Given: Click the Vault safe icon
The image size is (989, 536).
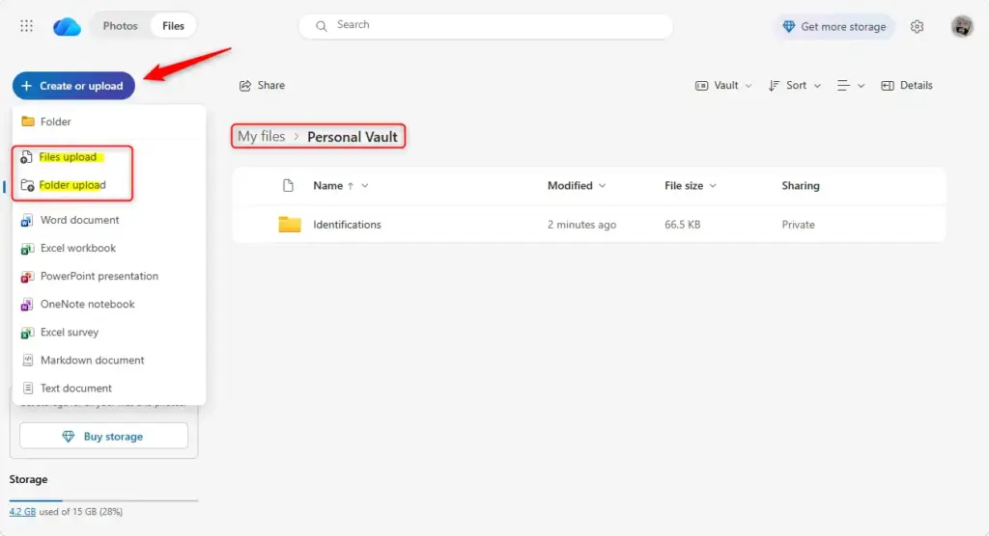Looking at the screenshot, I should (701, 86).
